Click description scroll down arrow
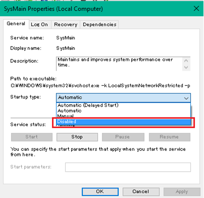Screen dimensions: 204x198 tap(186, 67)
